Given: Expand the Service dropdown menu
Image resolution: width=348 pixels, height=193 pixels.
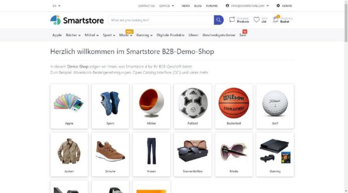Looking at the screenshot, I should (x=167, y=6).
